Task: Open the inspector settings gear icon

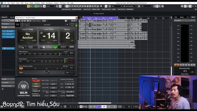Action: pos(2,89)
